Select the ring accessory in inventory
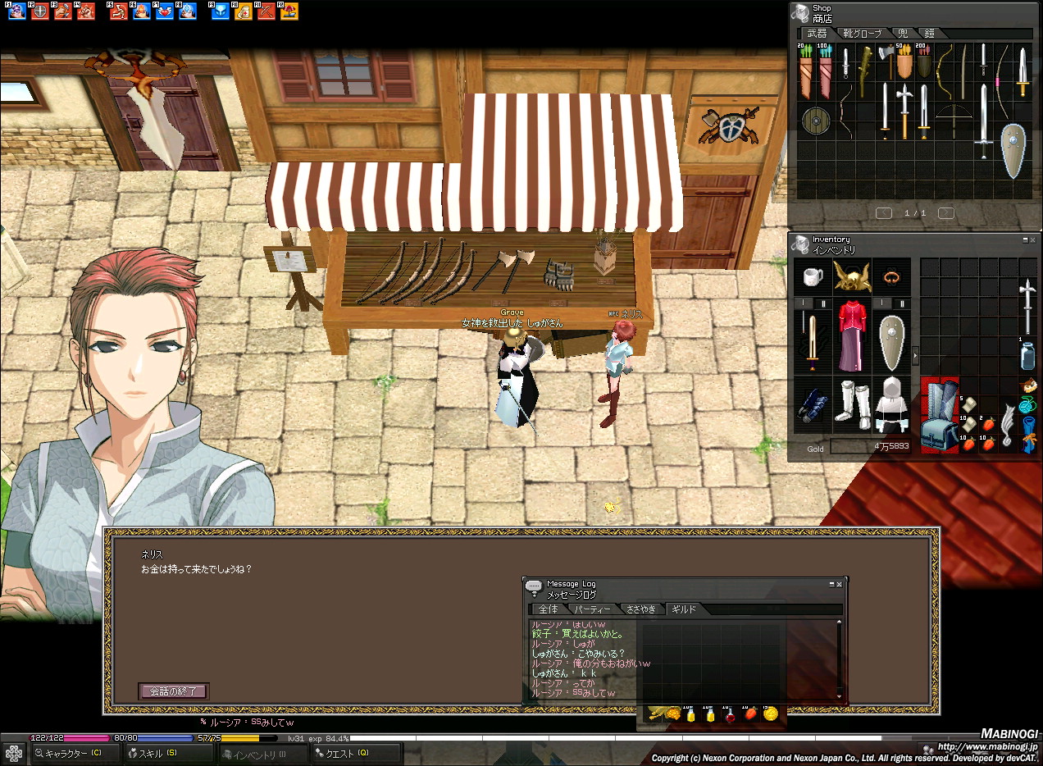The height and width of the screenshot is (766, 1043). coord(891,276)
